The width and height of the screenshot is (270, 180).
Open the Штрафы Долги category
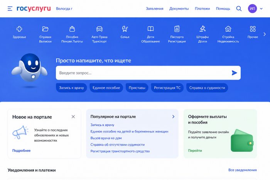tap(202, 34)
